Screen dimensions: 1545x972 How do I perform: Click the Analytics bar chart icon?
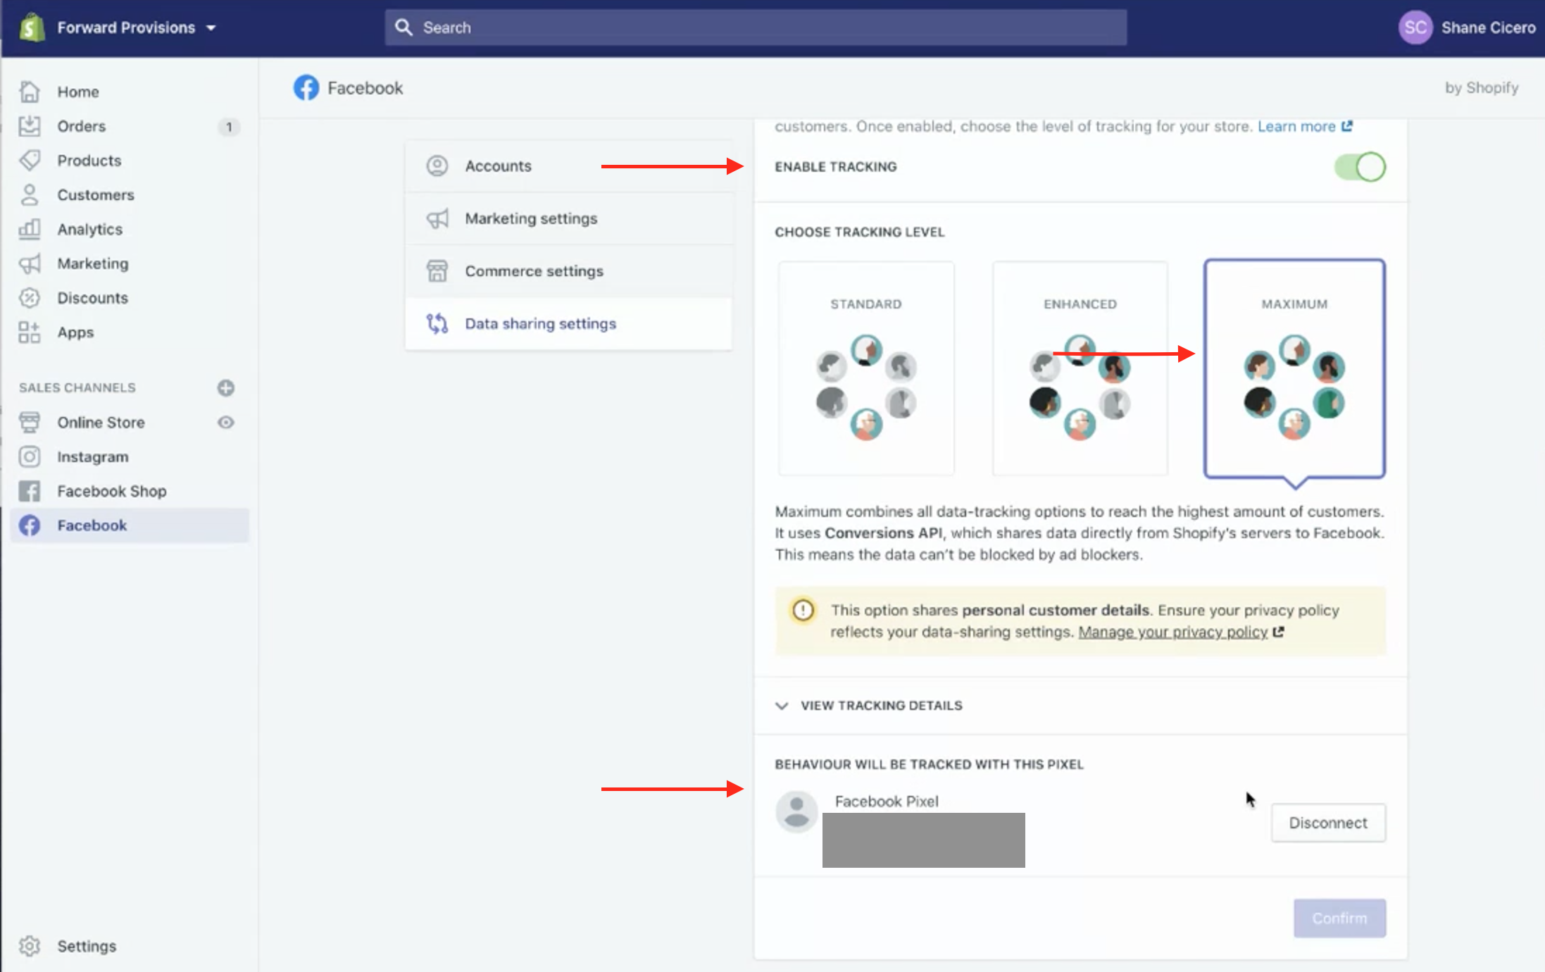pyautogui.click(x=30, y=229)
